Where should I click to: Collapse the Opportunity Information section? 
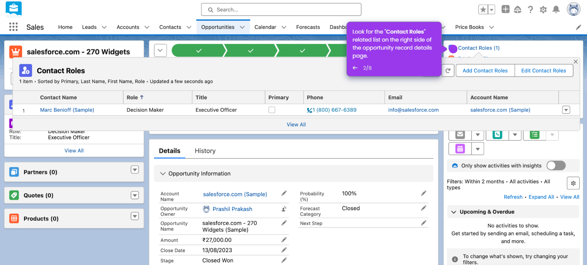pyautogui.click(x=162, y=173)
